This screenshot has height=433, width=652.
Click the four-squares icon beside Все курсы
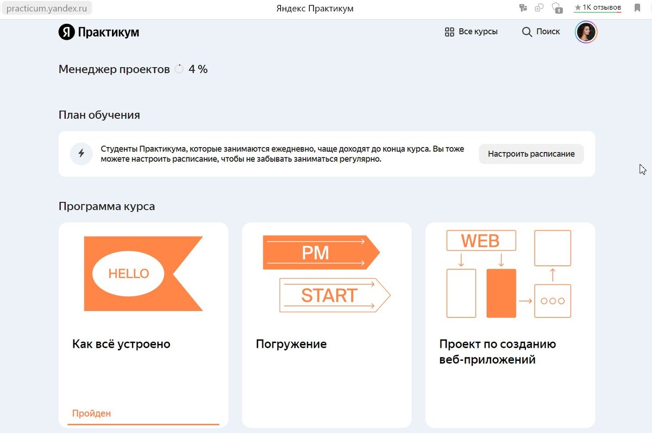click(449, 32)
